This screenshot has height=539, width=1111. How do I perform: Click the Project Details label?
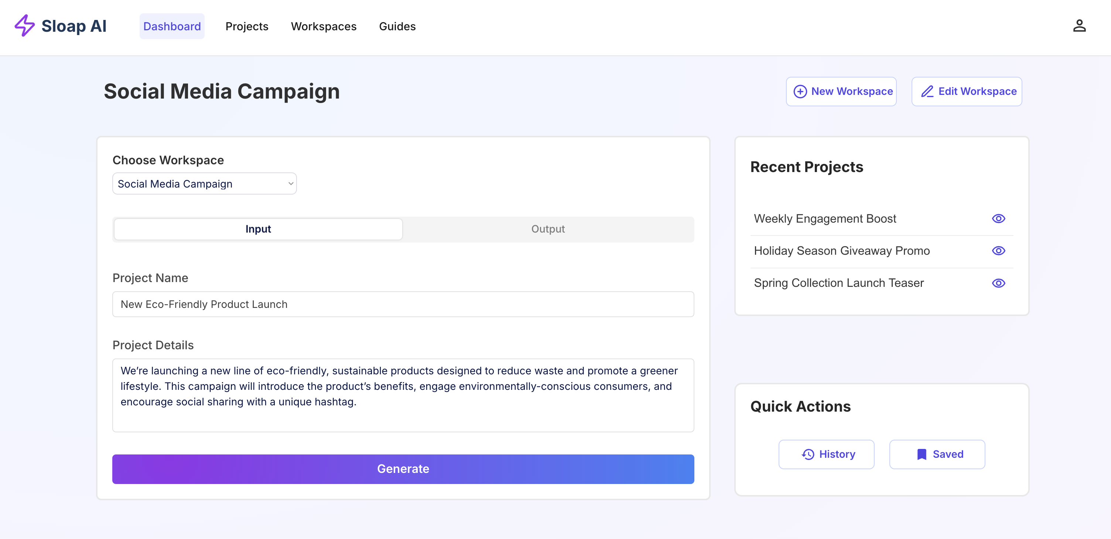153,345
